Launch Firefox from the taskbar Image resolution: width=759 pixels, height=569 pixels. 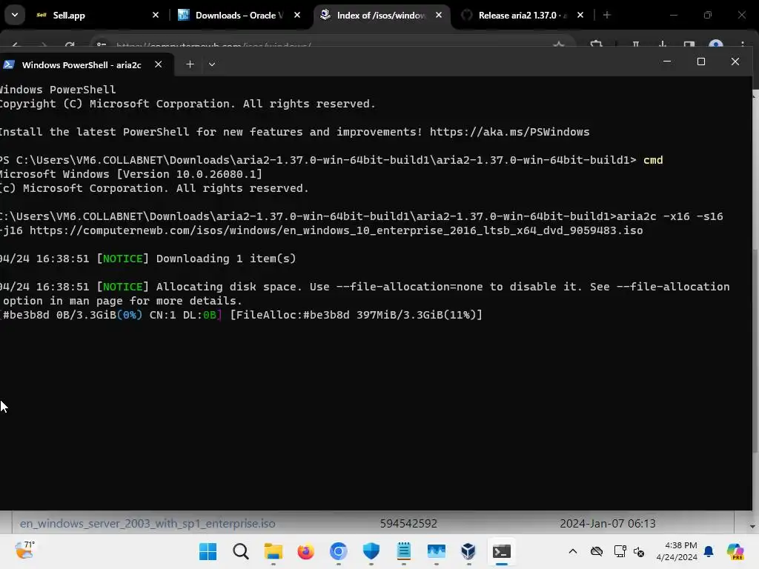coord(305,551)
